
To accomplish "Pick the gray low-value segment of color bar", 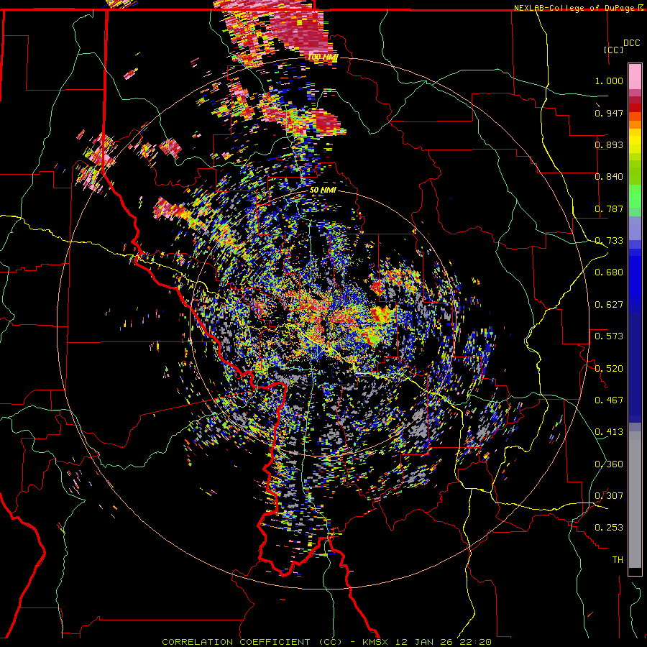I will [635, 500].
